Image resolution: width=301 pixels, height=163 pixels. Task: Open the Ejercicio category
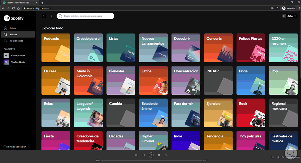click(x=218, y=113)
